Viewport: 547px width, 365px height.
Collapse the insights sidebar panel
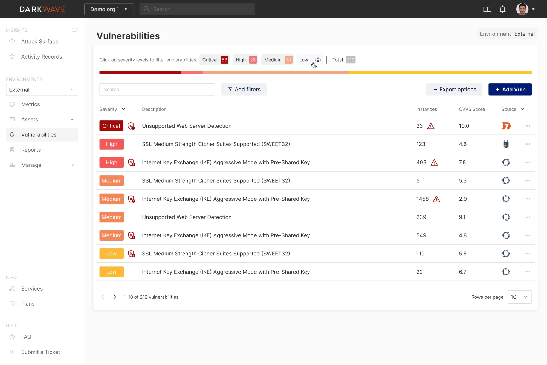(x=75, y=30)
